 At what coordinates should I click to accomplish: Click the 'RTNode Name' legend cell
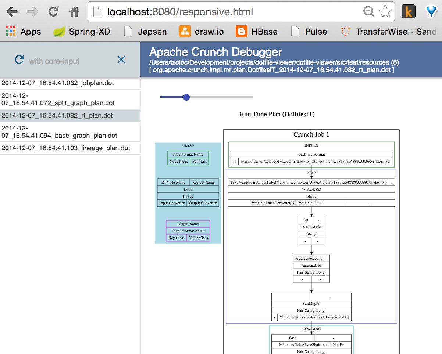click(x=173, y=183)
